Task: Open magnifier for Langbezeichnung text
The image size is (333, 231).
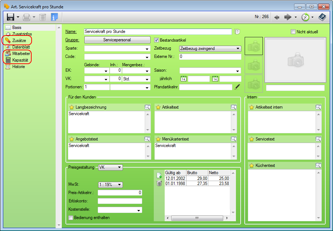Action: coord(147,107)
